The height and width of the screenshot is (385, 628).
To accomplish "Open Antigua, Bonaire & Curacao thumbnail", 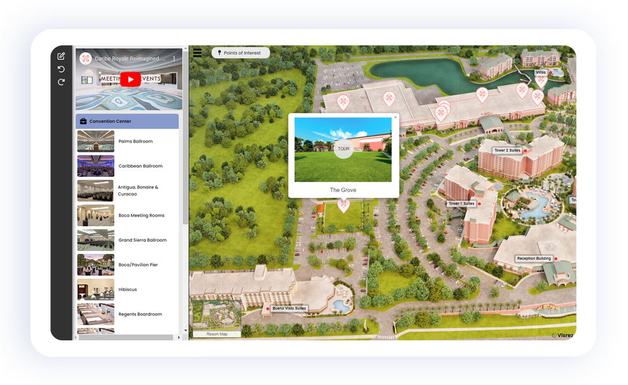I will pos(96,191).
